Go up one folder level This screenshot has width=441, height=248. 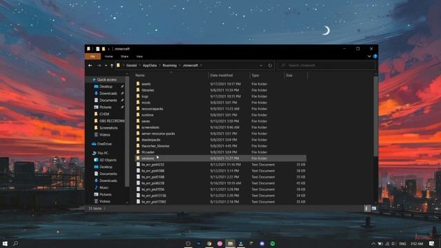(x=112, y=65)
